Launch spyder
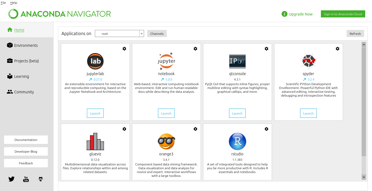The image size is (372, 191). click(x=308, y=113)
